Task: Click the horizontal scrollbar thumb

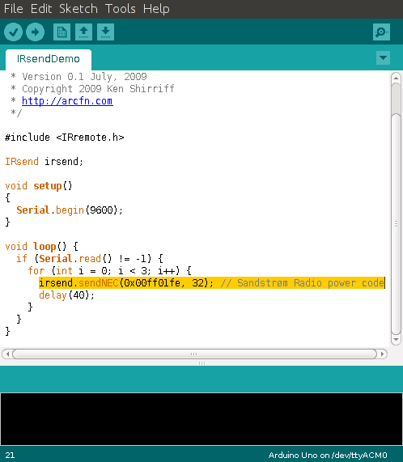Action: pyautogui.click(x=194, y=354)
